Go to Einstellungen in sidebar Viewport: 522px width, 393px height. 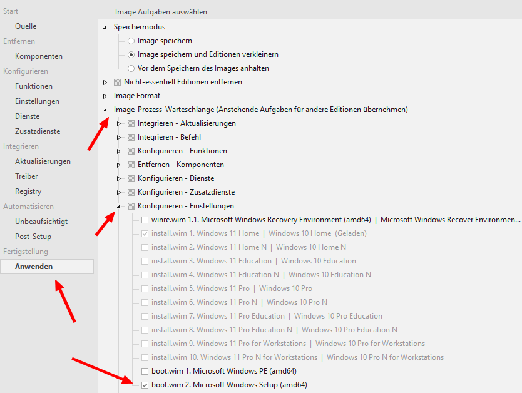point(37,101)
